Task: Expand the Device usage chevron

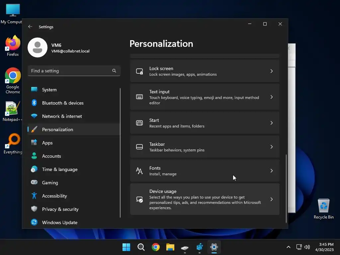Action: coord(272,199)
